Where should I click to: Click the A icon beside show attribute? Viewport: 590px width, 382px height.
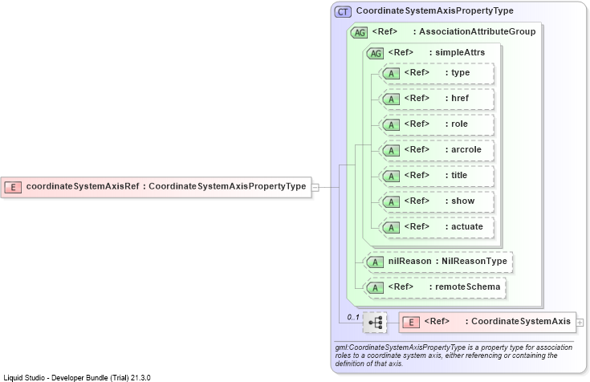[x=391, y=201]
